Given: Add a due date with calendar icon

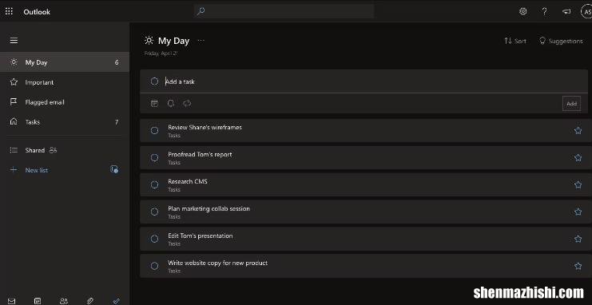Looking at the screenshot, I should pos(154,104).
